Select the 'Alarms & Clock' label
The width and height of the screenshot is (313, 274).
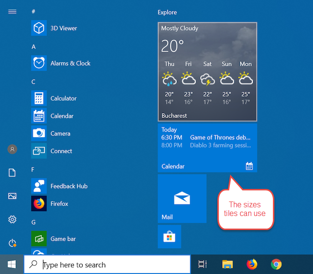(71, 63)
